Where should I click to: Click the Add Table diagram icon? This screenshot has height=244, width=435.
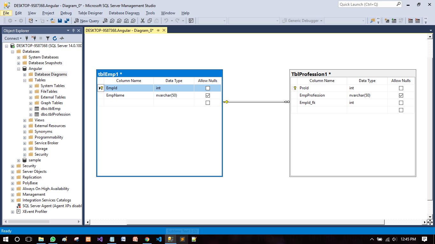[394, 21]
